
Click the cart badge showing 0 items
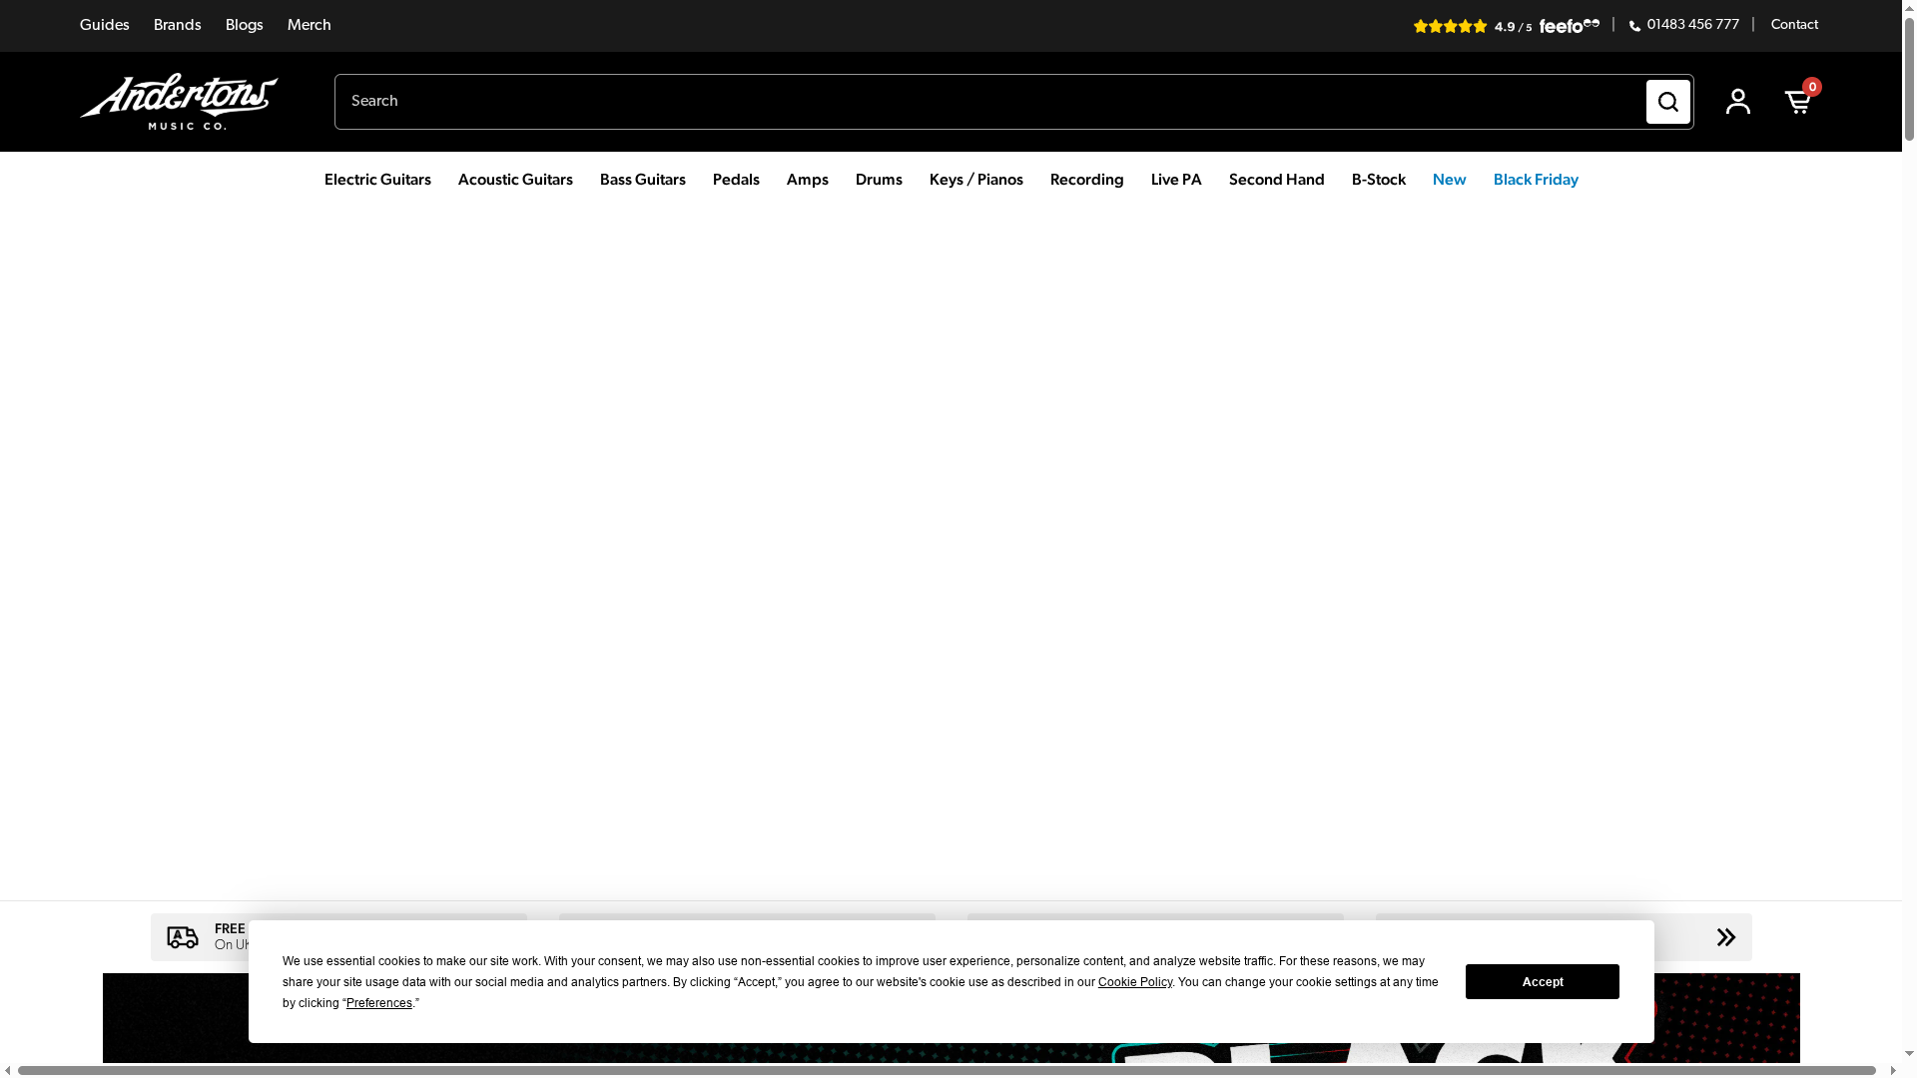[x=1812, y=87]
